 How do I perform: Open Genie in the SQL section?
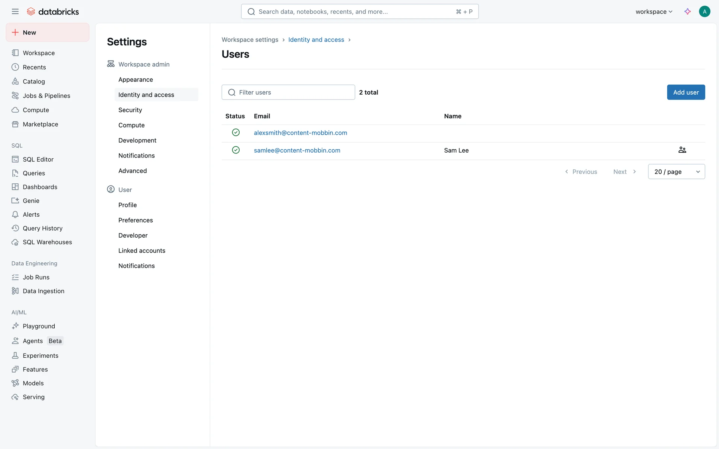pos(31,201)
